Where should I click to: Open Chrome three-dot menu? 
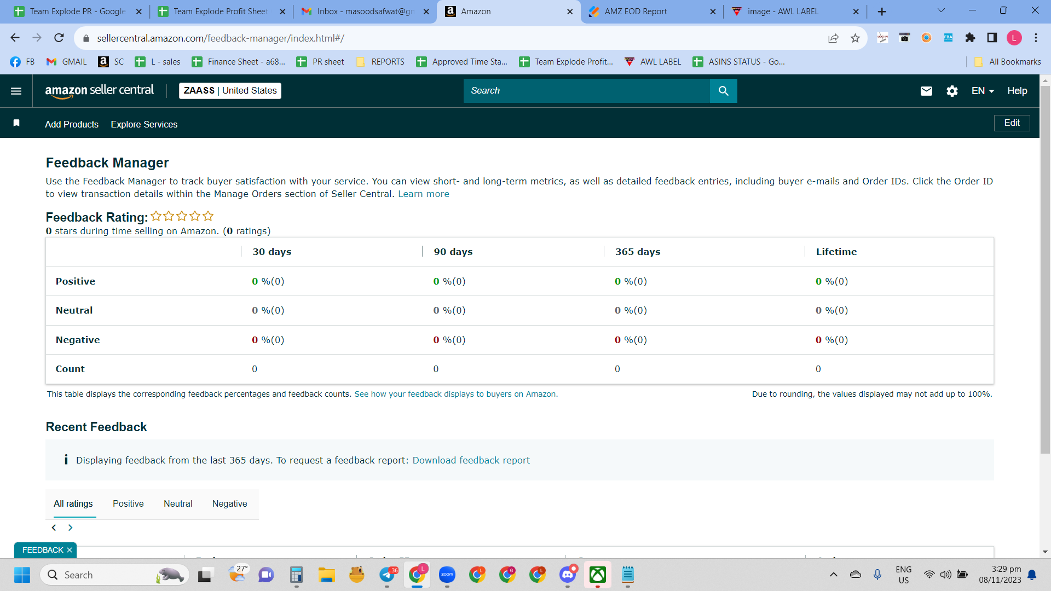point(1036,38)
